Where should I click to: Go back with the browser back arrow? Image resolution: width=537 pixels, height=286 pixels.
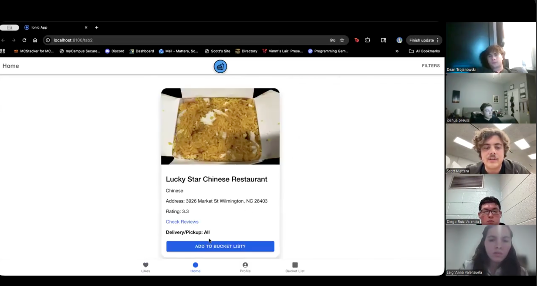point(3,40)
